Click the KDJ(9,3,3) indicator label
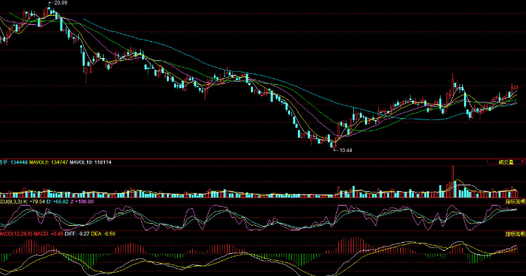The height and width of the screenshot is (276, 526). point(11,202)
